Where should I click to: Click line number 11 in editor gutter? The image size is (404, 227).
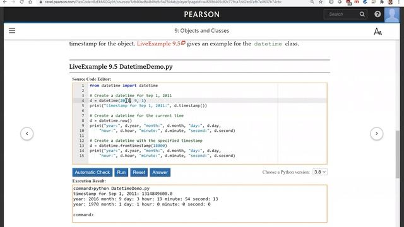pos(81,136)
